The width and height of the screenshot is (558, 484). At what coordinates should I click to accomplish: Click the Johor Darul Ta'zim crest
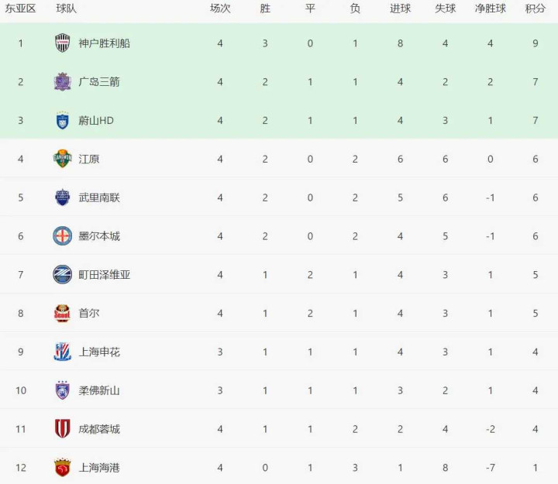pyautogui.click(x=63, y=390)
